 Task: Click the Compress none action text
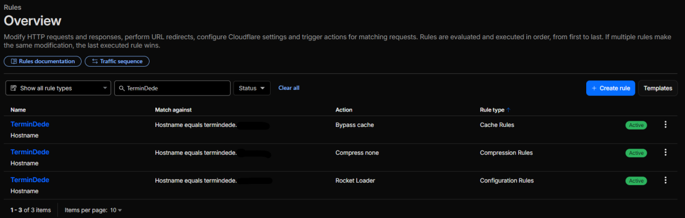[x=357, y=153]
